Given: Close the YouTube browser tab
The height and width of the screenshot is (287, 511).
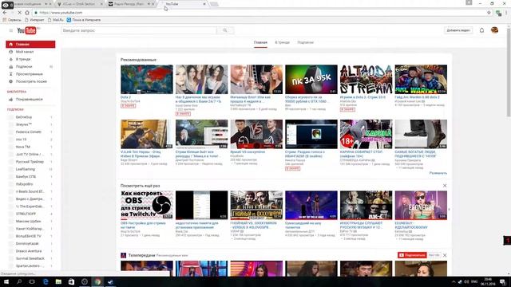Looking at the screenshot, I should click(204, 4).
